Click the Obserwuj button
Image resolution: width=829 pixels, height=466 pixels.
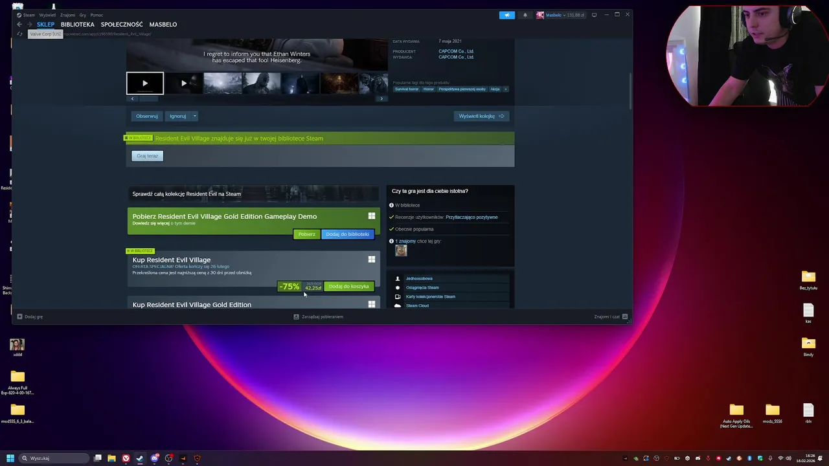[x=147, y=116]
